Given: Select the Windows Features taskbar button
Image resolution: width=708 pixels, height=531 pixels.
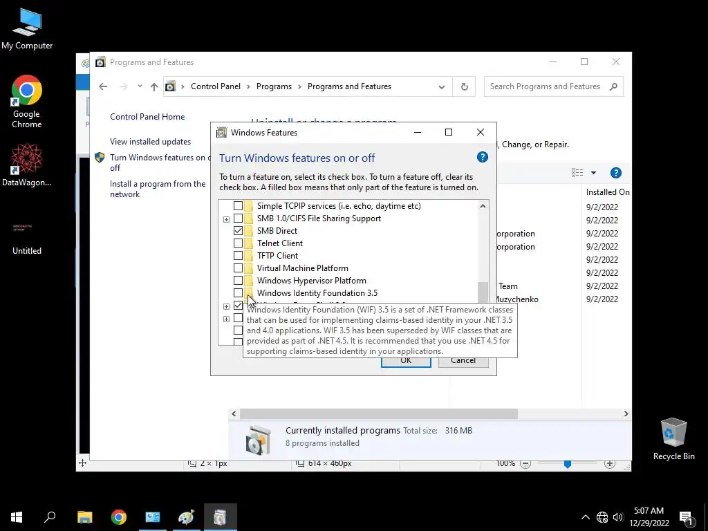Looking at the screenshot, I should (220, 516).
